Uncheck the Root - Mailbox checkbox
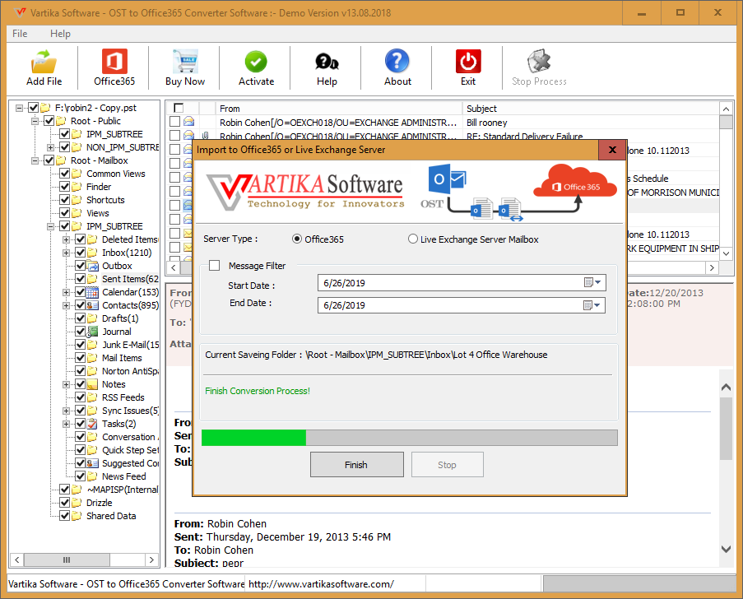Image resolution: width=743 pixels, height=599 pixels. coord(49,160)
